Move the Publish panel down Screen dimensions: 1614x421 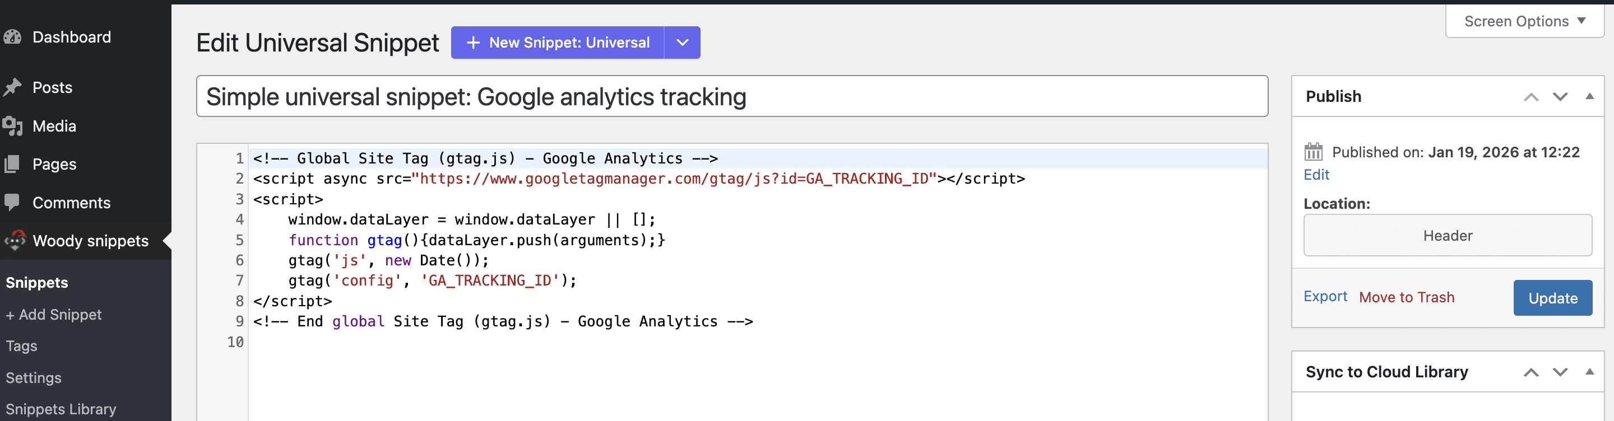(x=1560, y=97)
